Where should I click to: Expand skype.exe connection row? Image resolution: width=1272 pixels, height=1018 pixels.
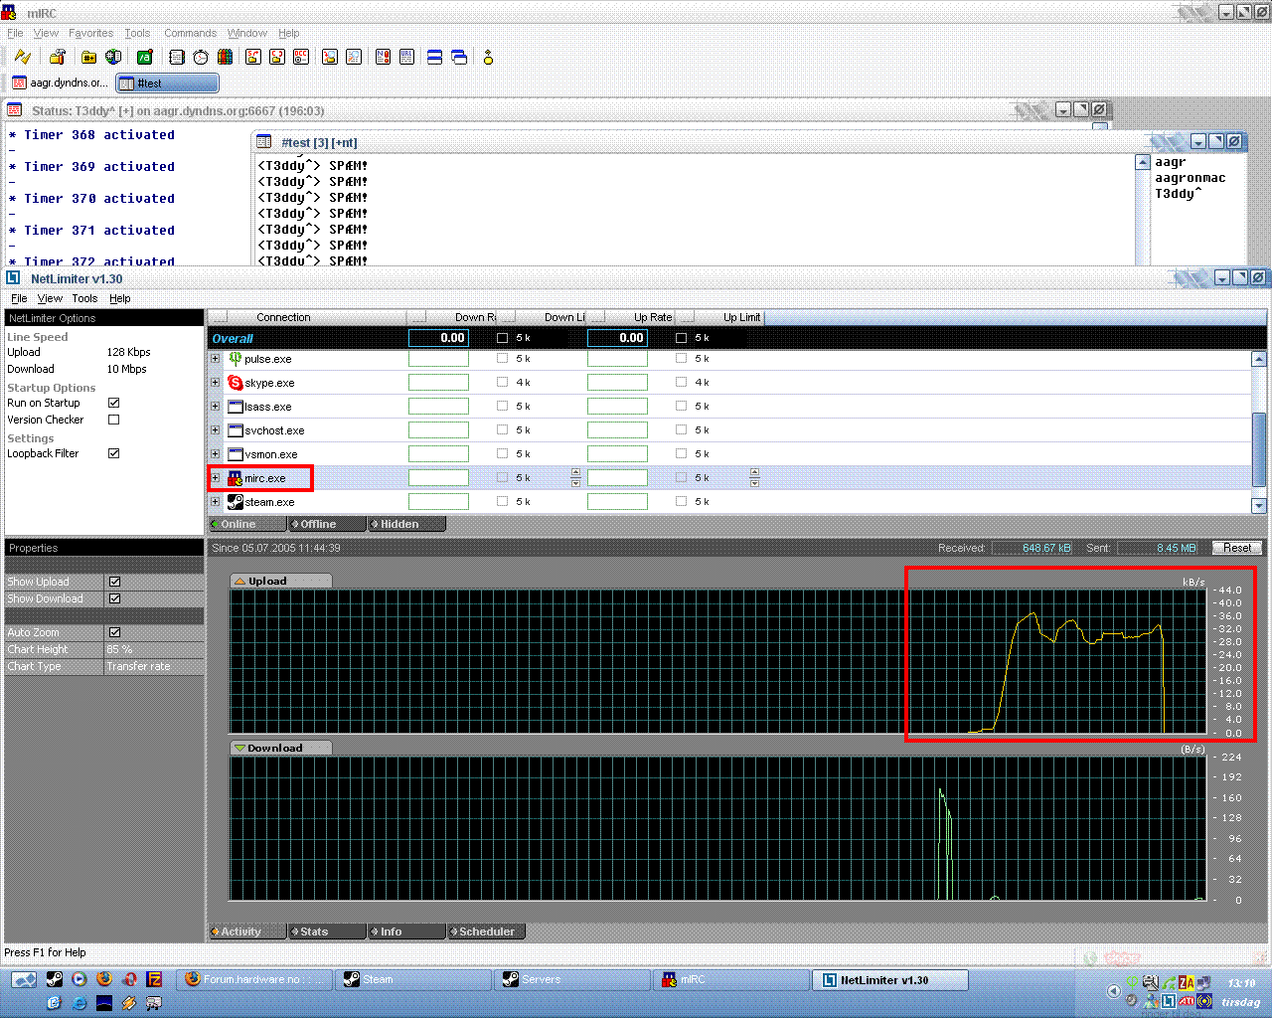click(215, 382)
